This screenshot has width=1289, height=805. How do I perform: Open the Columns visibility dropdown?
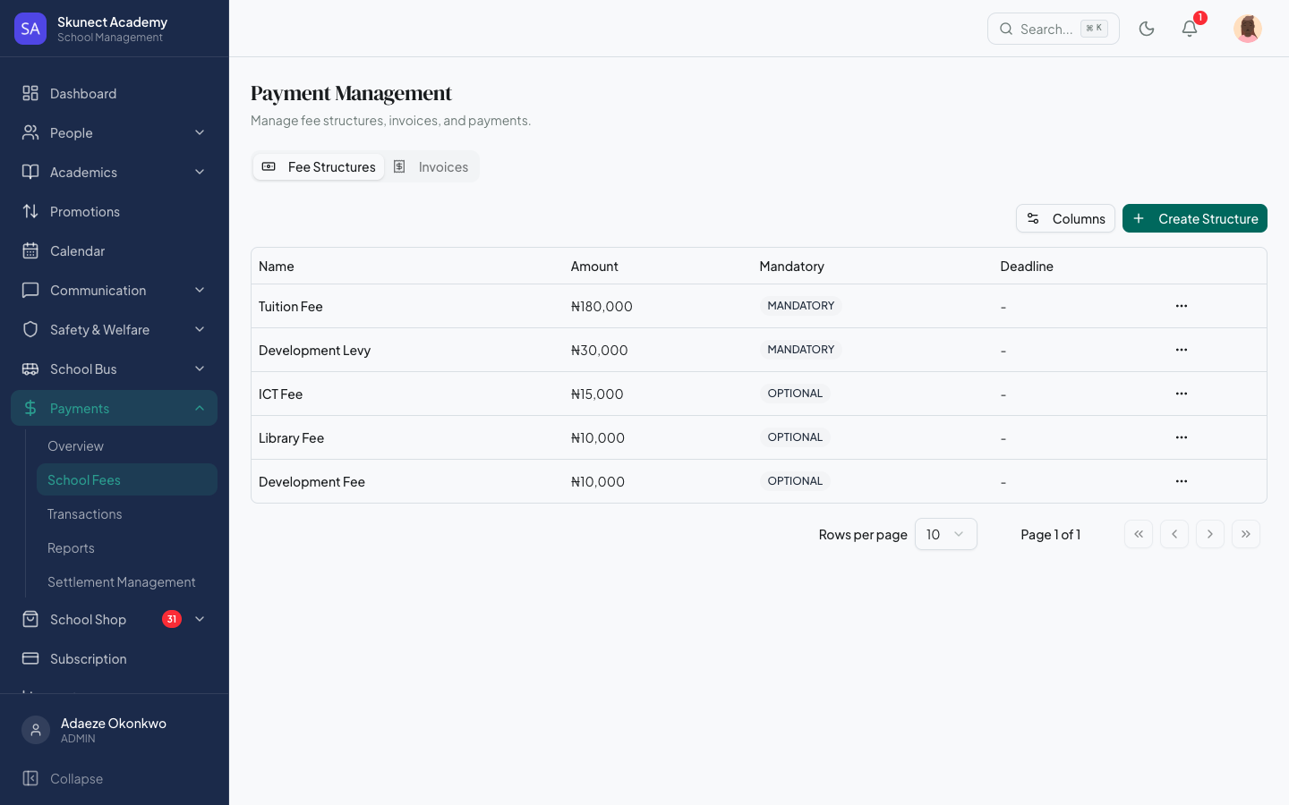tap(1065, 218)
